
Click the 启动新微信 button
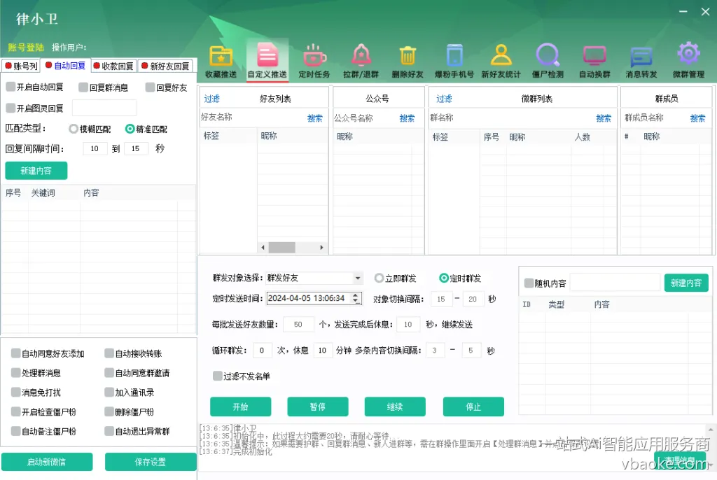47,462
